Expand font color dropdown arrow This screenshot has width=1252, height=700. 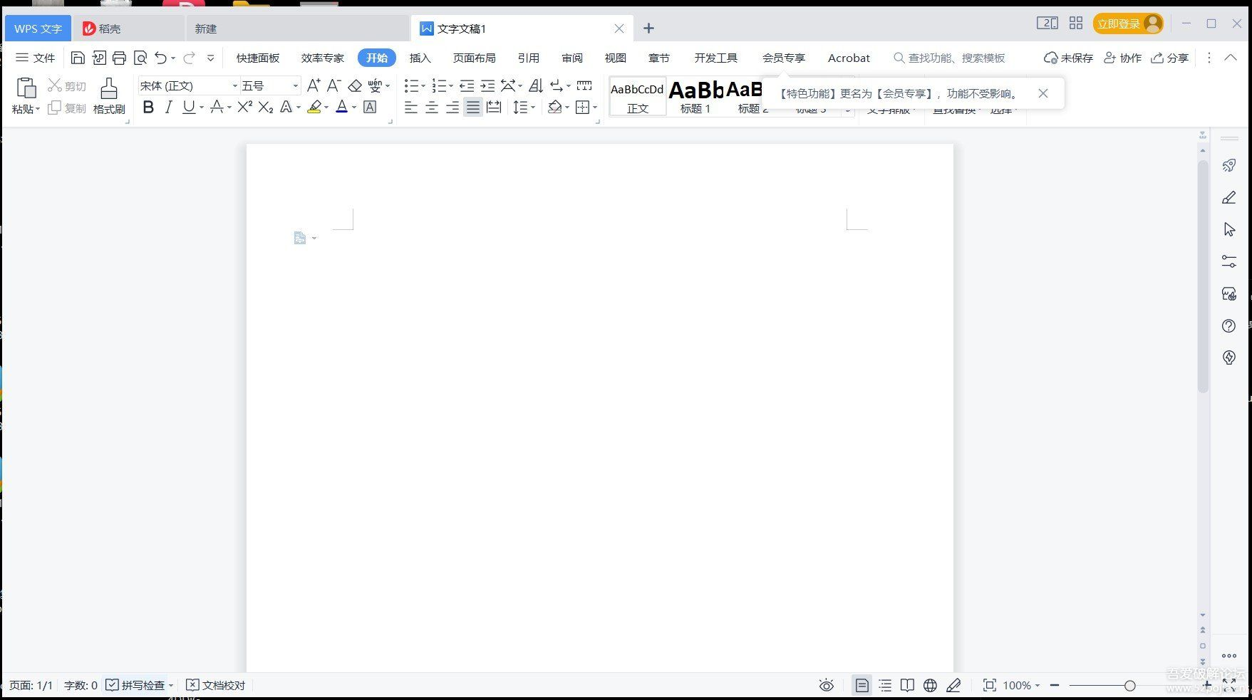[x=354, y=108]
